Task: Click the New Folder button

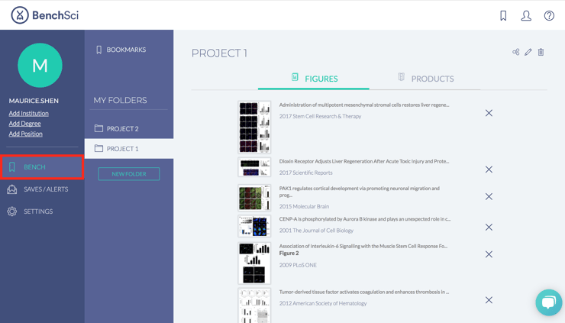Action: pos(129,174)
